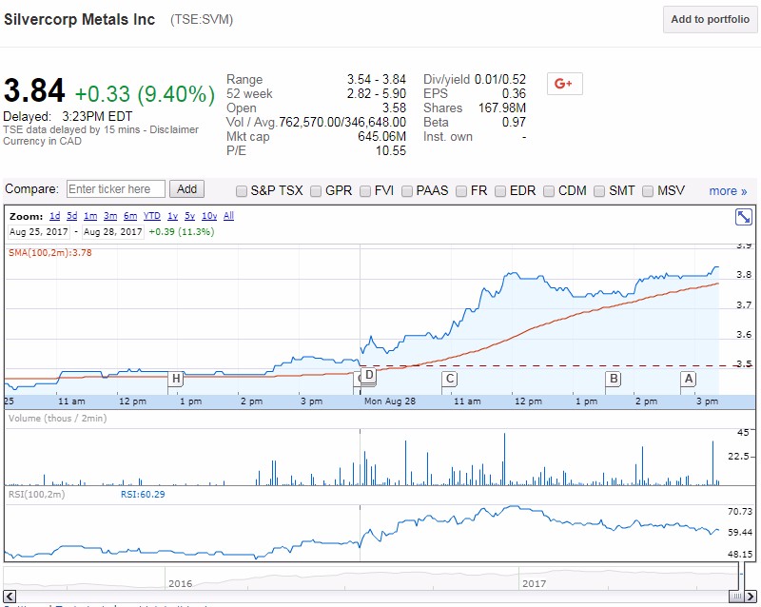The height and width of the screenshot is (607, 761).
Task: Select the +0.33 (9.40%) change text
Action: (145, 94)
